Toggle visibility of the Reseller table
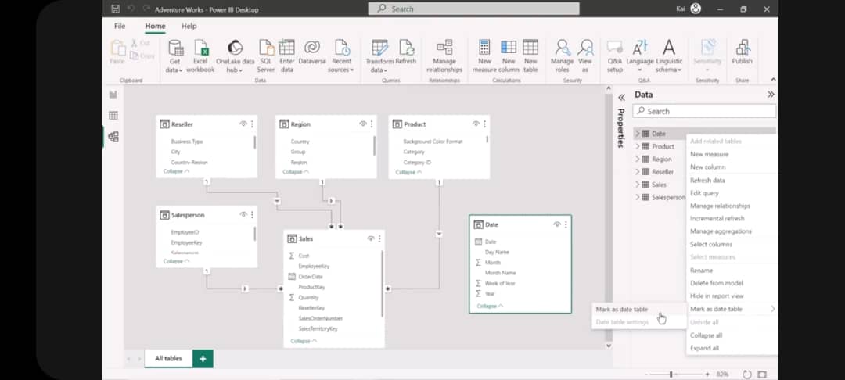Viewport: 845px width, 380px height. coord(243,124)
